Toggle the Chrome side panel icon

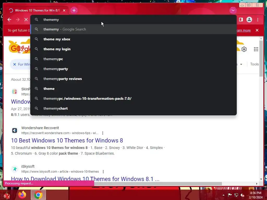point(241,20)
